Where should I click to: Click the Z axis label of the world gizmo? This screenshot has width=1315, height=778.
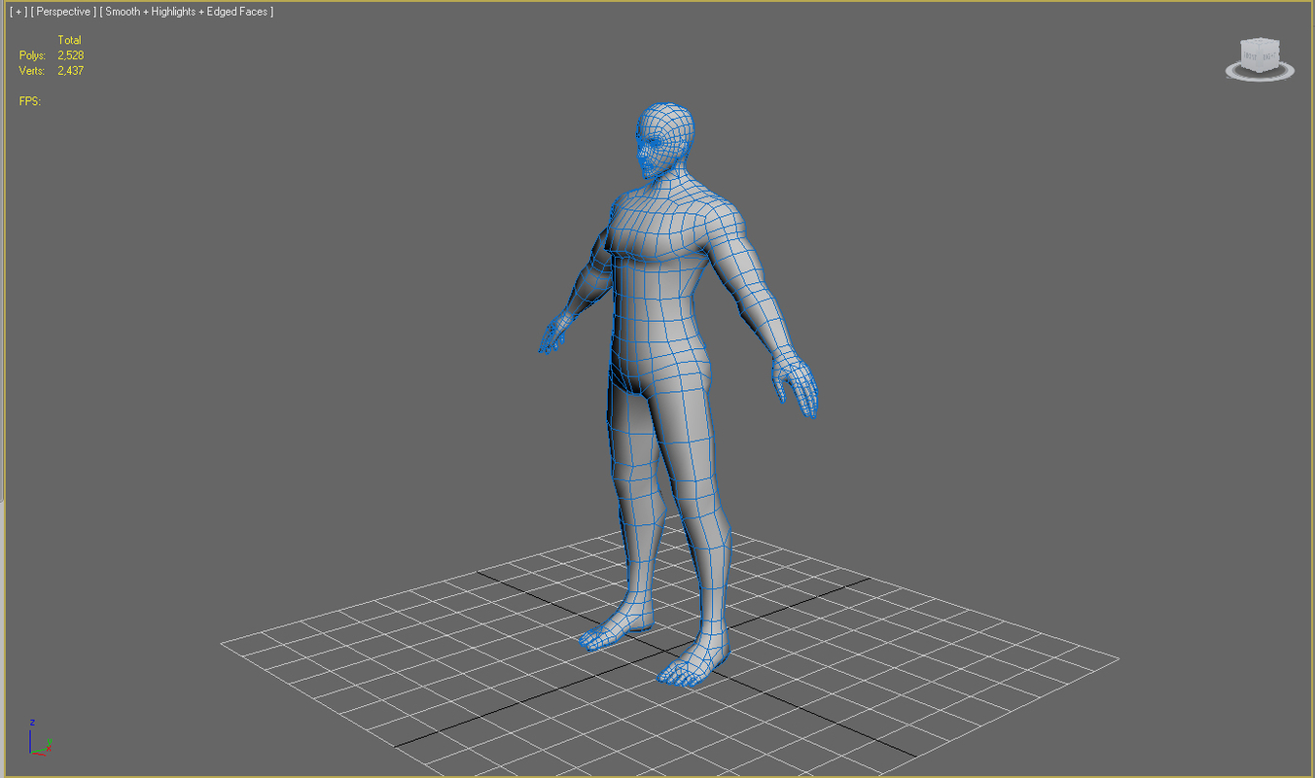(30, 724)
